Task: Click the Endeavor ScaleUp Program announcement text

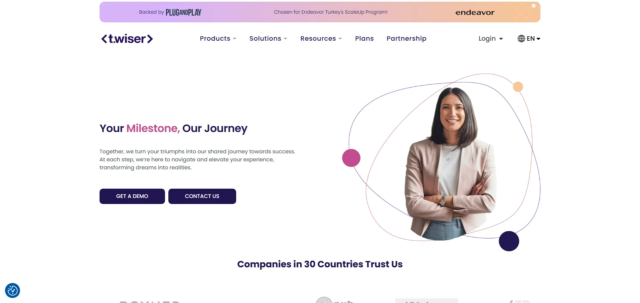Action: [x=331, y=12]
